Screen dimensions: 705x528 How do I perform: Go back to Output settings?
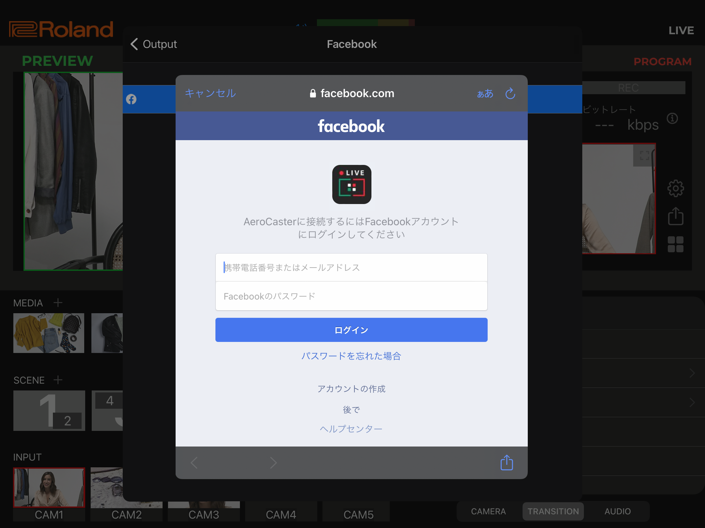153,44
